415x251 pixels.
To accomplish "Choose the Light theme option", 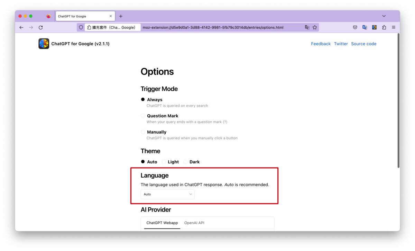I will pos(164,162).
